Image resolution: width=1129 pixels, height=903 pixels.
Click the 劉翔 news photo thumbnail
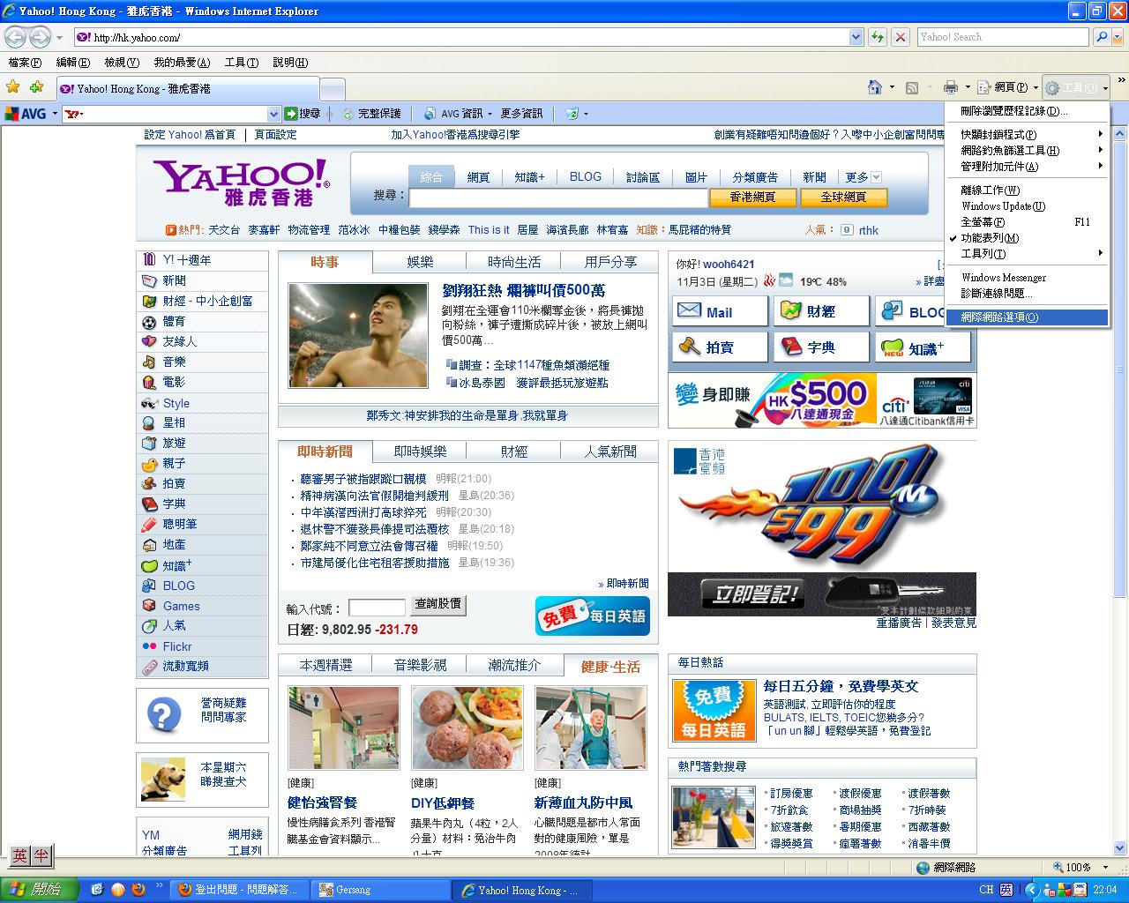coord(357,335)
